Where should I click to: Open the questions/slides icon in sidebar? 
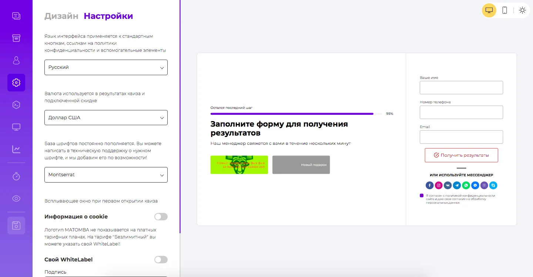[x=16, y=16]
